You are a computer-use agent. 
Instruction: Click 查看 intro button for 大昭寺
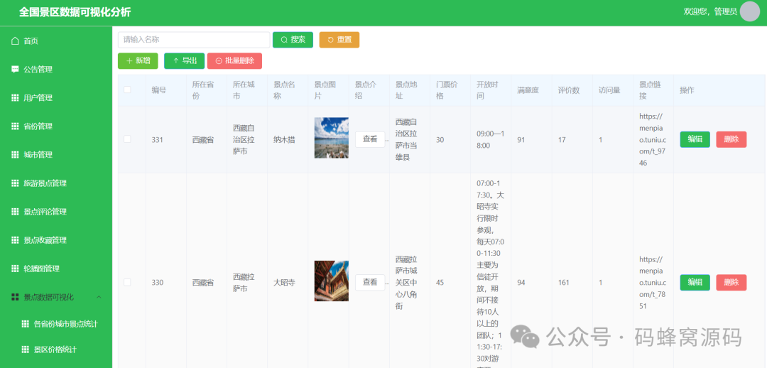(x=370, y=282)
